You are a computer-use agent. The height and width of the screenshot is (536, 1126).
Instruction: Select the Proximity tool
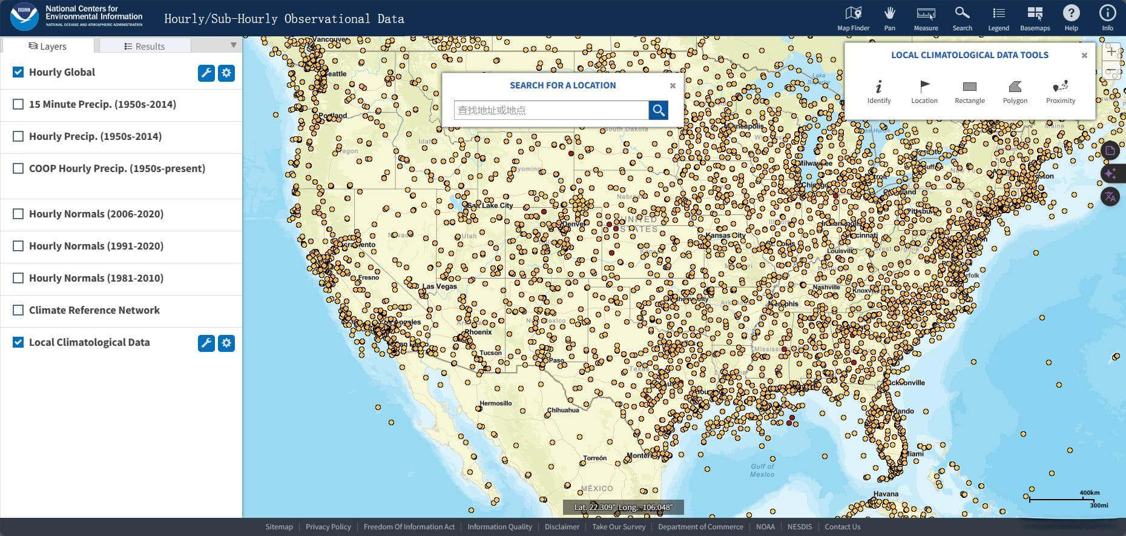1061,92
